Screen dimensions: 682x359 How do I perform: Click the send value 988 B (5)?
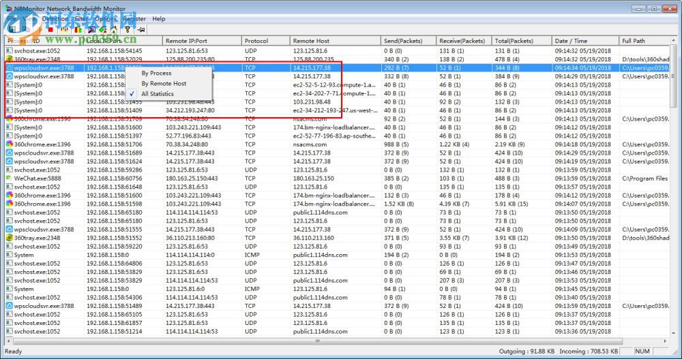coord(396,144)
